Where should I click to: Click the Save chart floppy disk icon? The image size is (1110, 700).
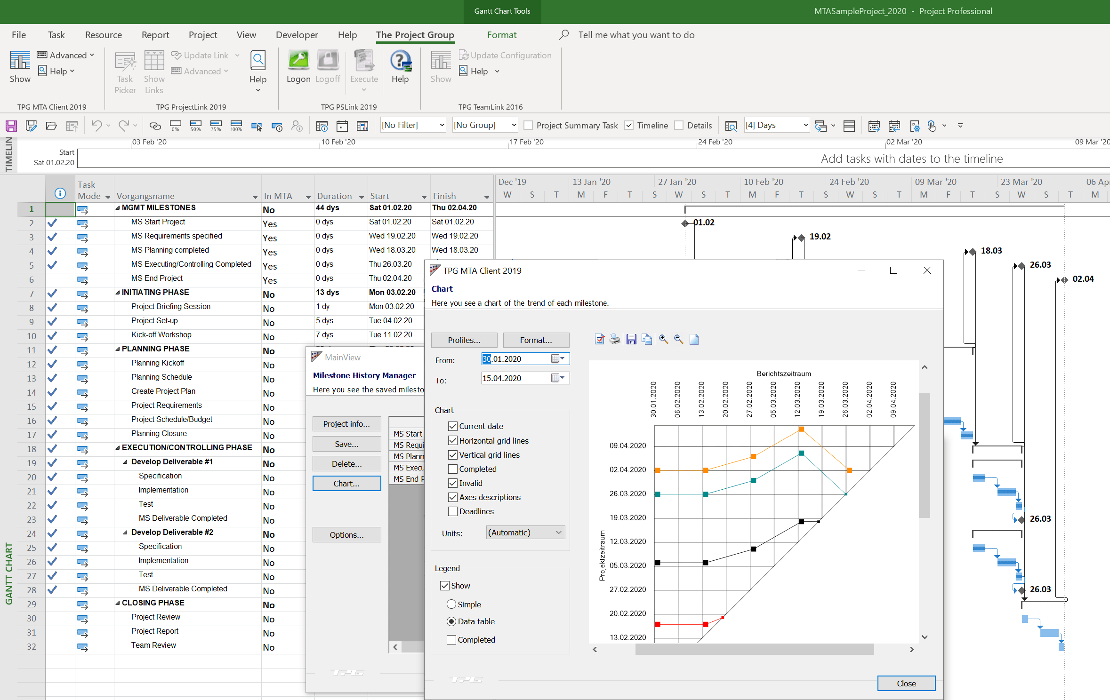tap(631, 339)
